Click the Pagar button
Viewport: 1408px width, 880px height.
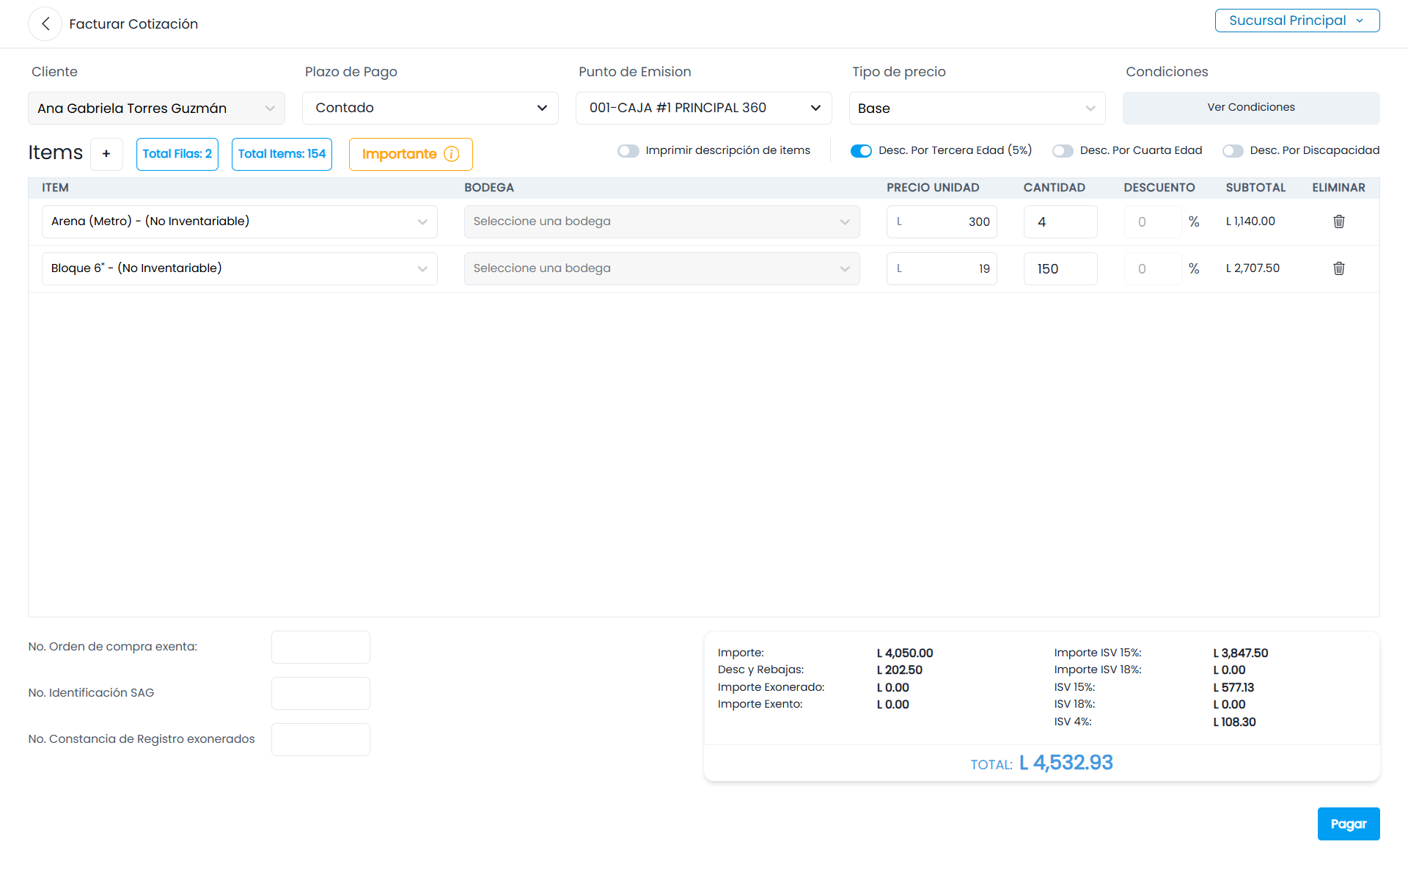point(1348,824)
